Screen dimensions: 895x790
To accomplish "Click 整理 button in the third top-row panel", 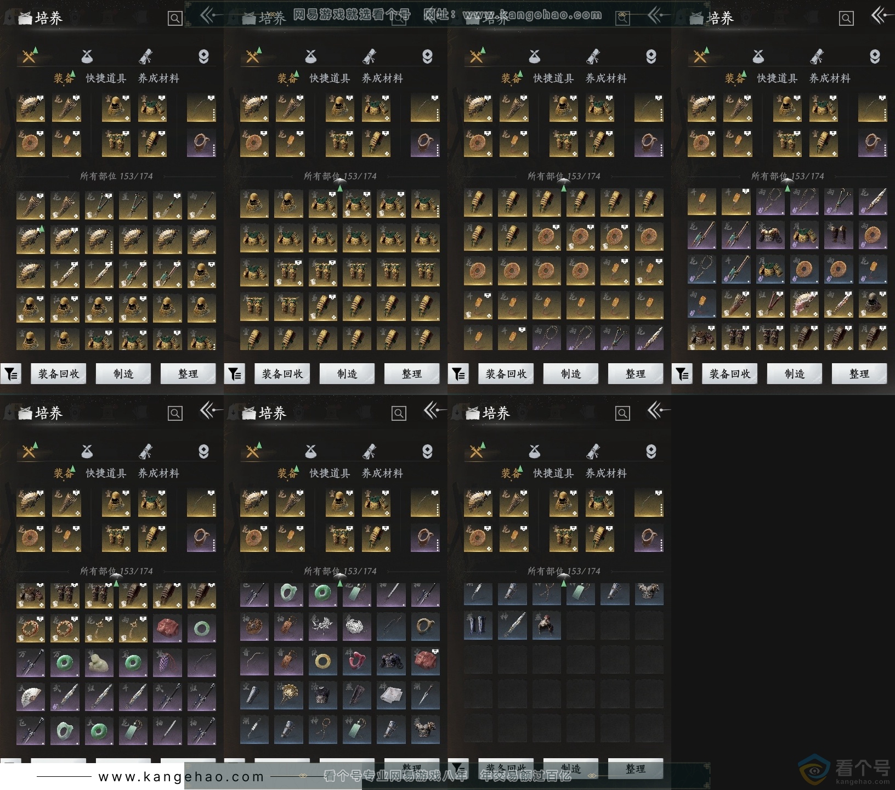I will [636, 374].
